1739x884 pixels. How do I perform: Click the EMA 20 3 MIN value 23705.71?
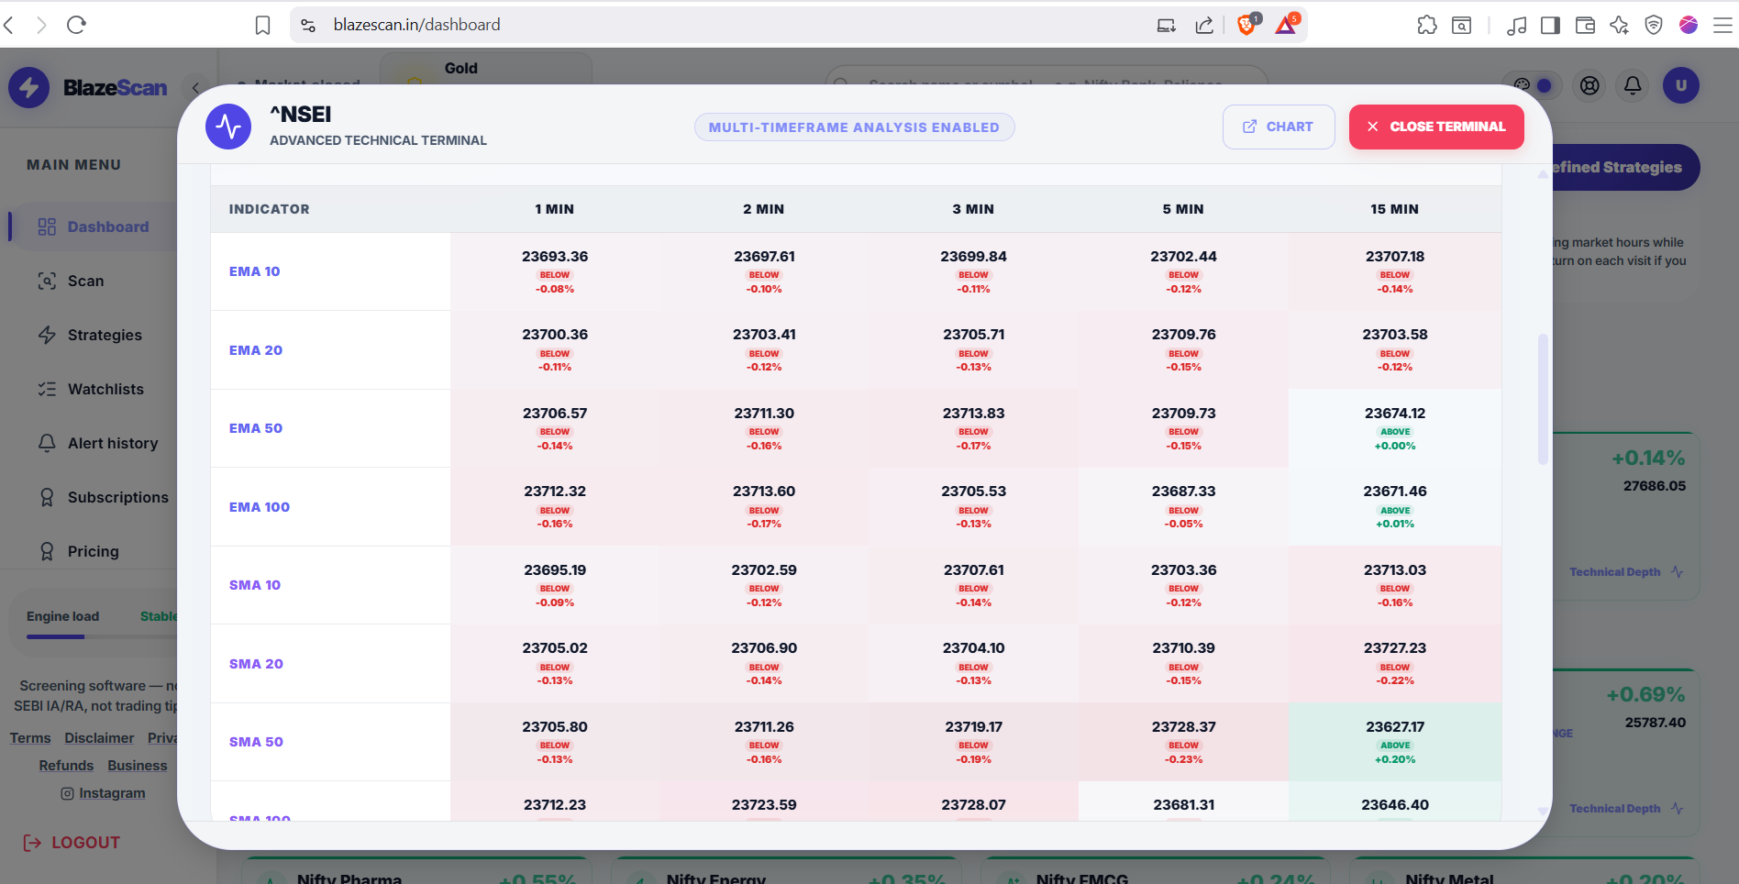974,335
